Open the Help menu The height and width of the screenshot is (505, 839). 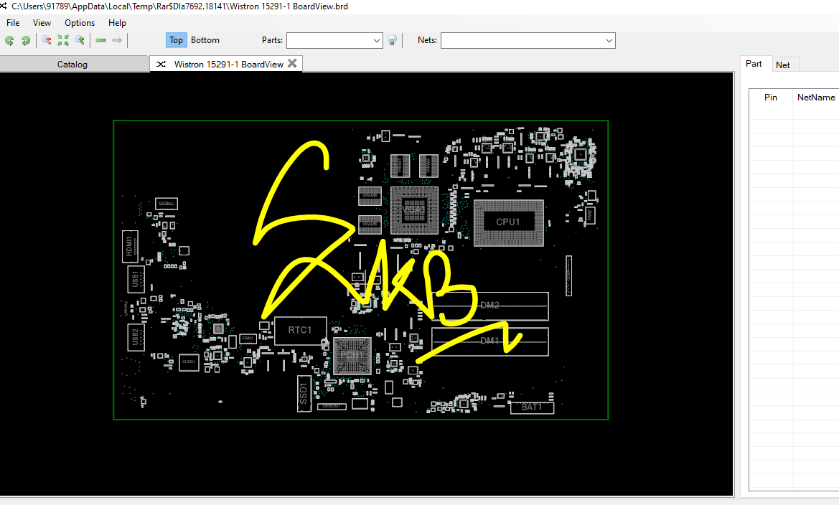point(117,23)
